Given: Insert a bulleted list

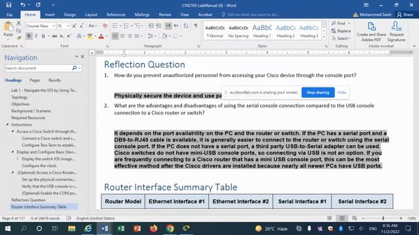Looking at the screenshot, I should pos(115,26).
